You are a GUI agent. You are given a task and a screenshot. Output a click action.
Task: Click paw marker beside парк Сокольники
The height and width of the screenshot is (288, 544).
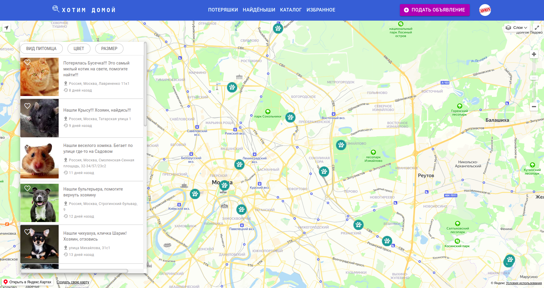[x=290, y=117]
